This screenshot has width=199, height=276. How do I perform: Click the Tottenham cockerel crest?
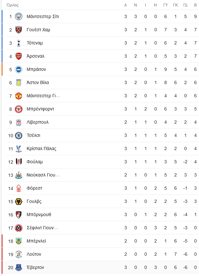point(19,43)
